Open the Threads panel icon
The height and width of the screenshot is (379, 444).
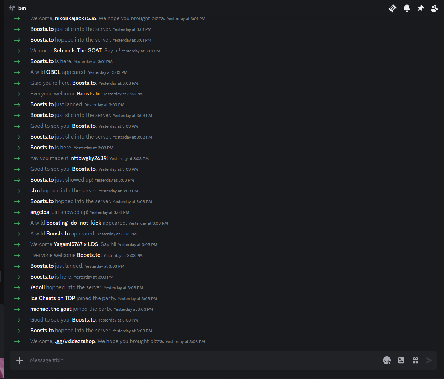click(393, 8)
